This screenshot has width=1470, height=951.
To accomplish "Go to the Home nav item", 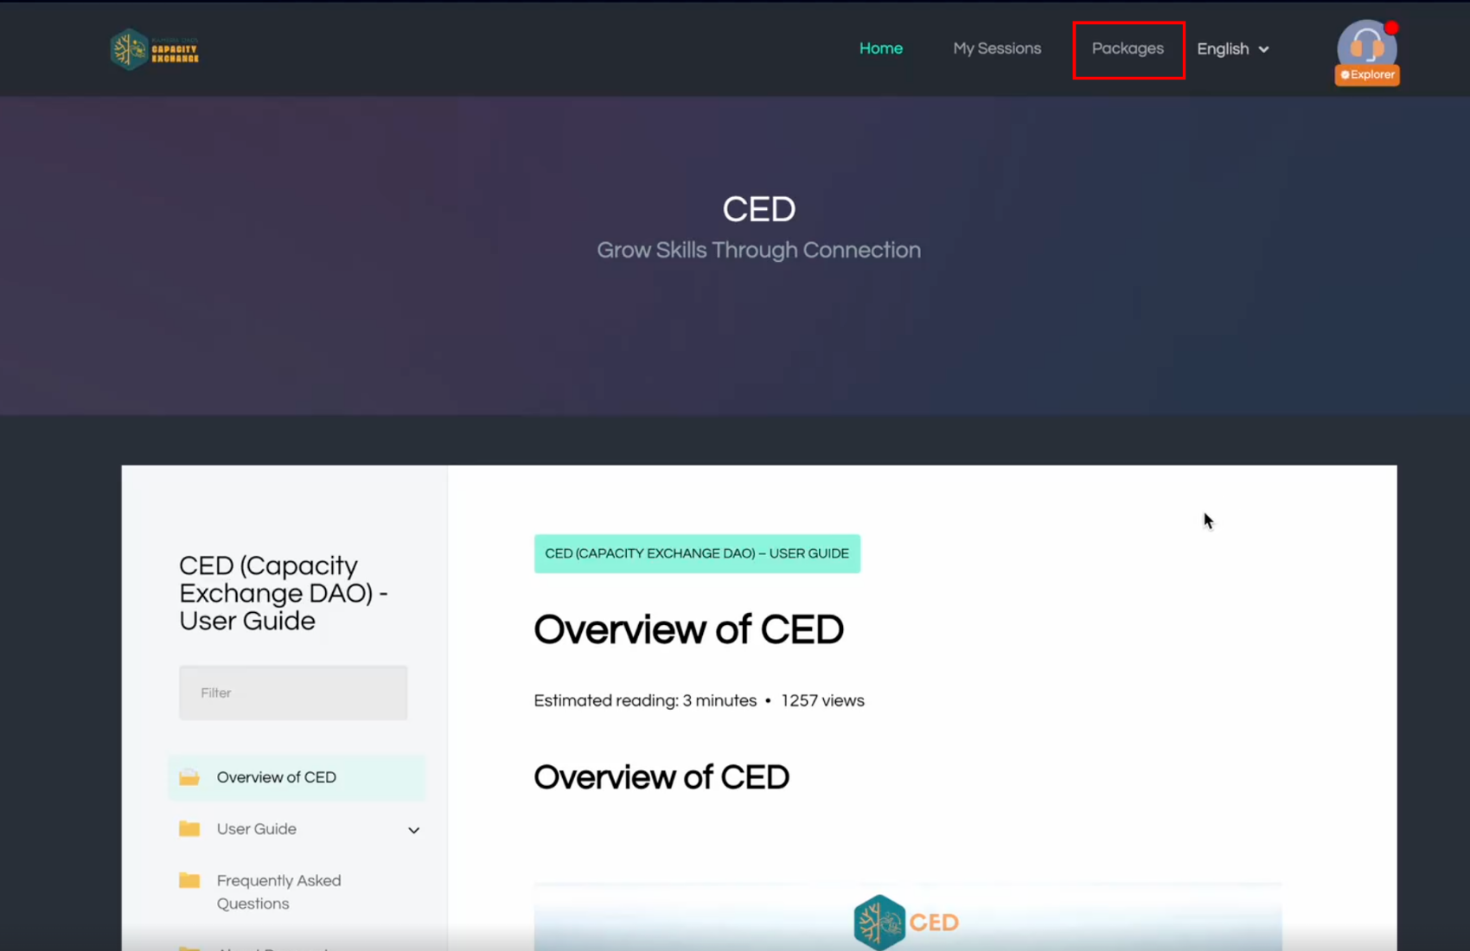I will coord(880,49).
